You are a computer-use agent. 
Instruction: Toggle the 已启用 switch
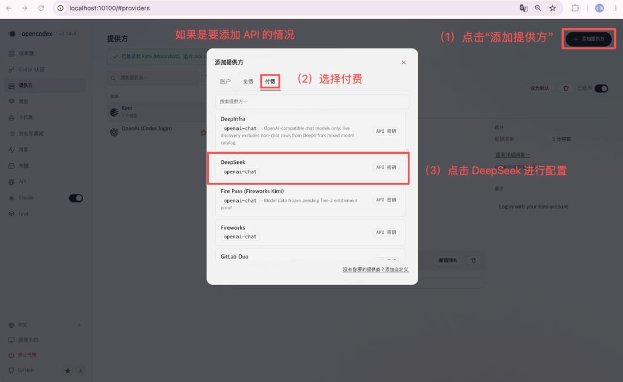pos(601,88)
